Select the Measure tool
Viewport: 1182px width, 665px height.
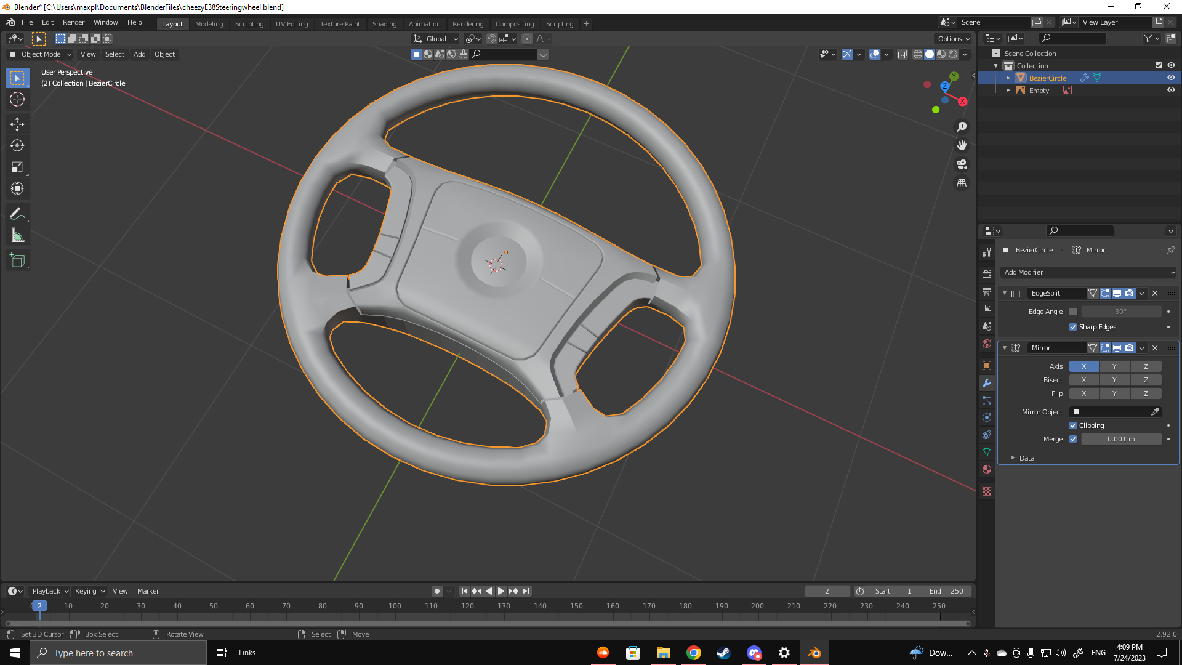[x=17, y=235]
